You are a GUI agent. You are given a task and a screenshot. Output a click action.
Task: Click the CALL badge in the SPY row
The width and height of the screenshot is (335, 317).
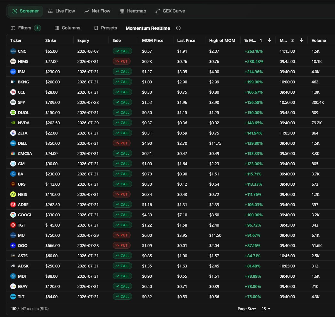pyautogui.click(x=122, y=102)
